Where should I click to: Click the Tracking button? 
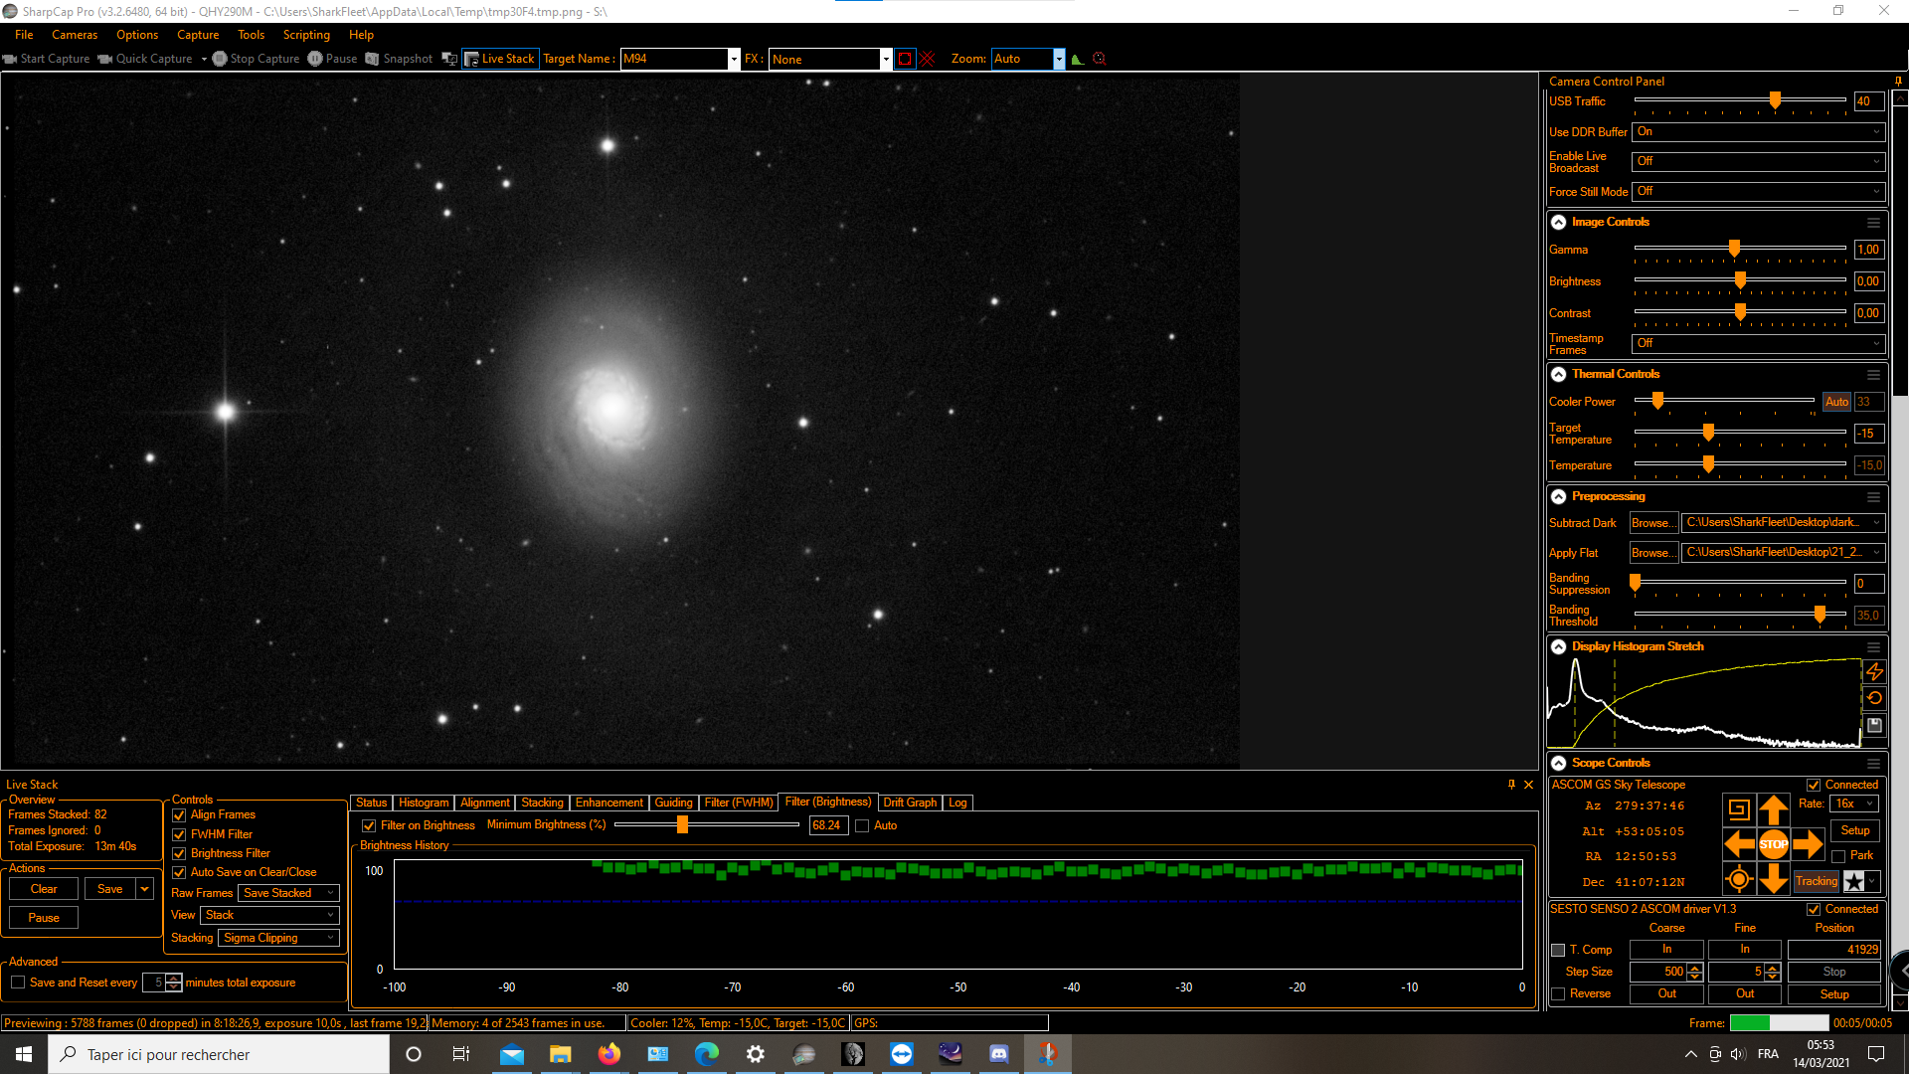pos(1816,881)
